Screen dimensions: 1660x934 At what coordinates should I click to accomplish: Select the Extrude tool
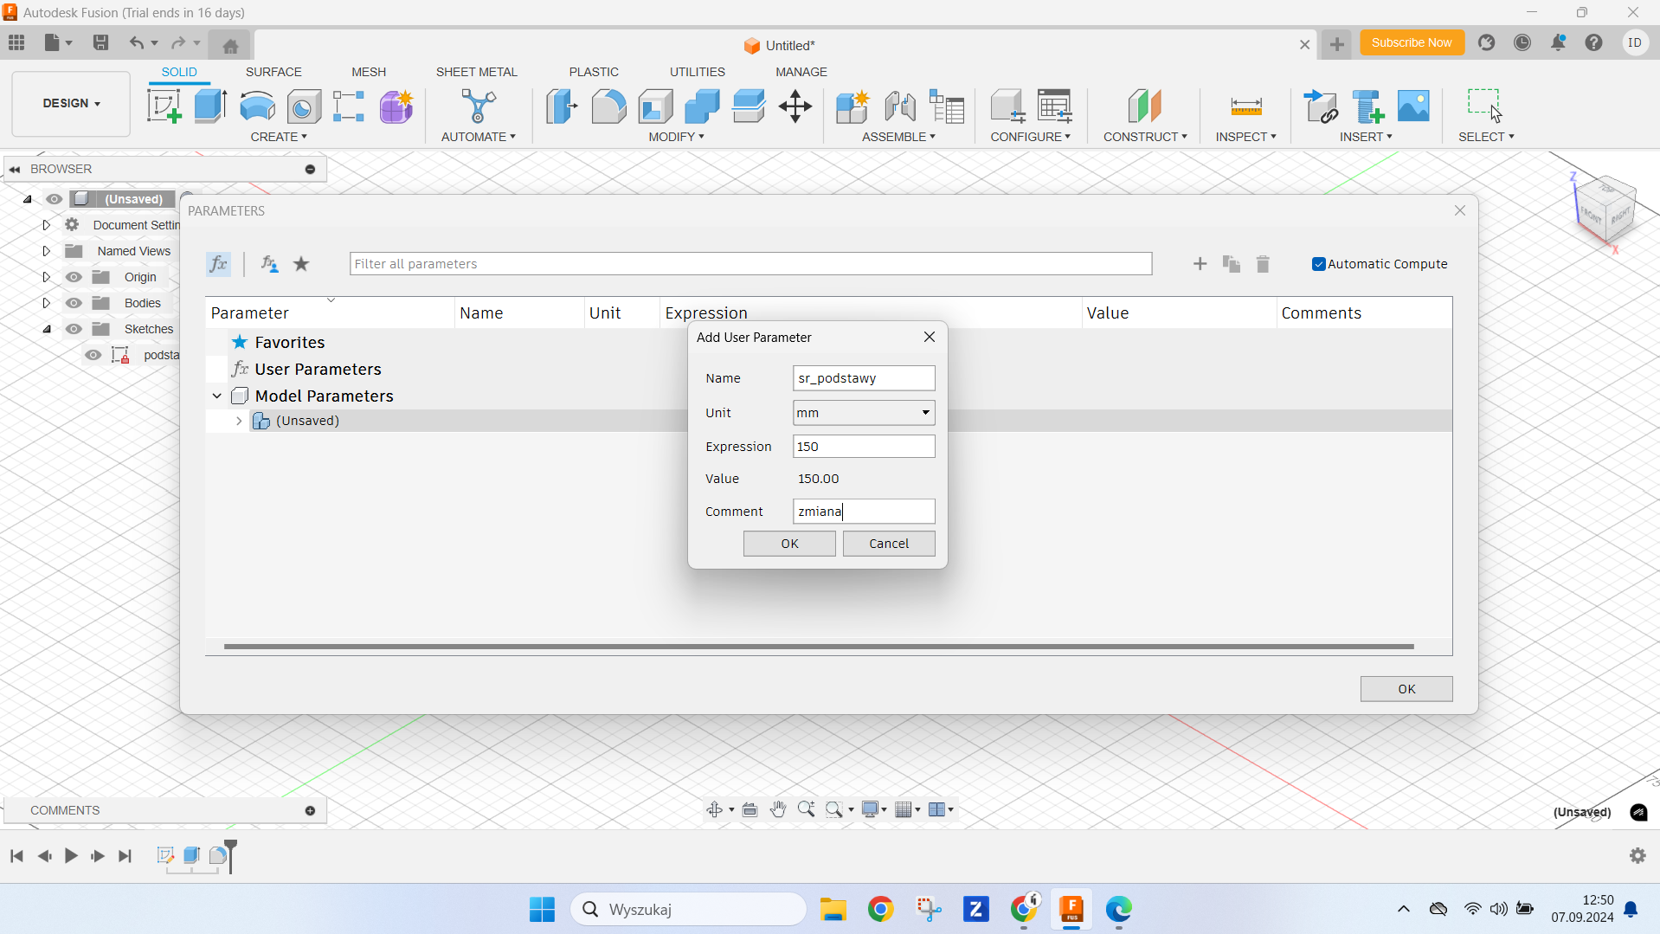click(x=210, y=106)
